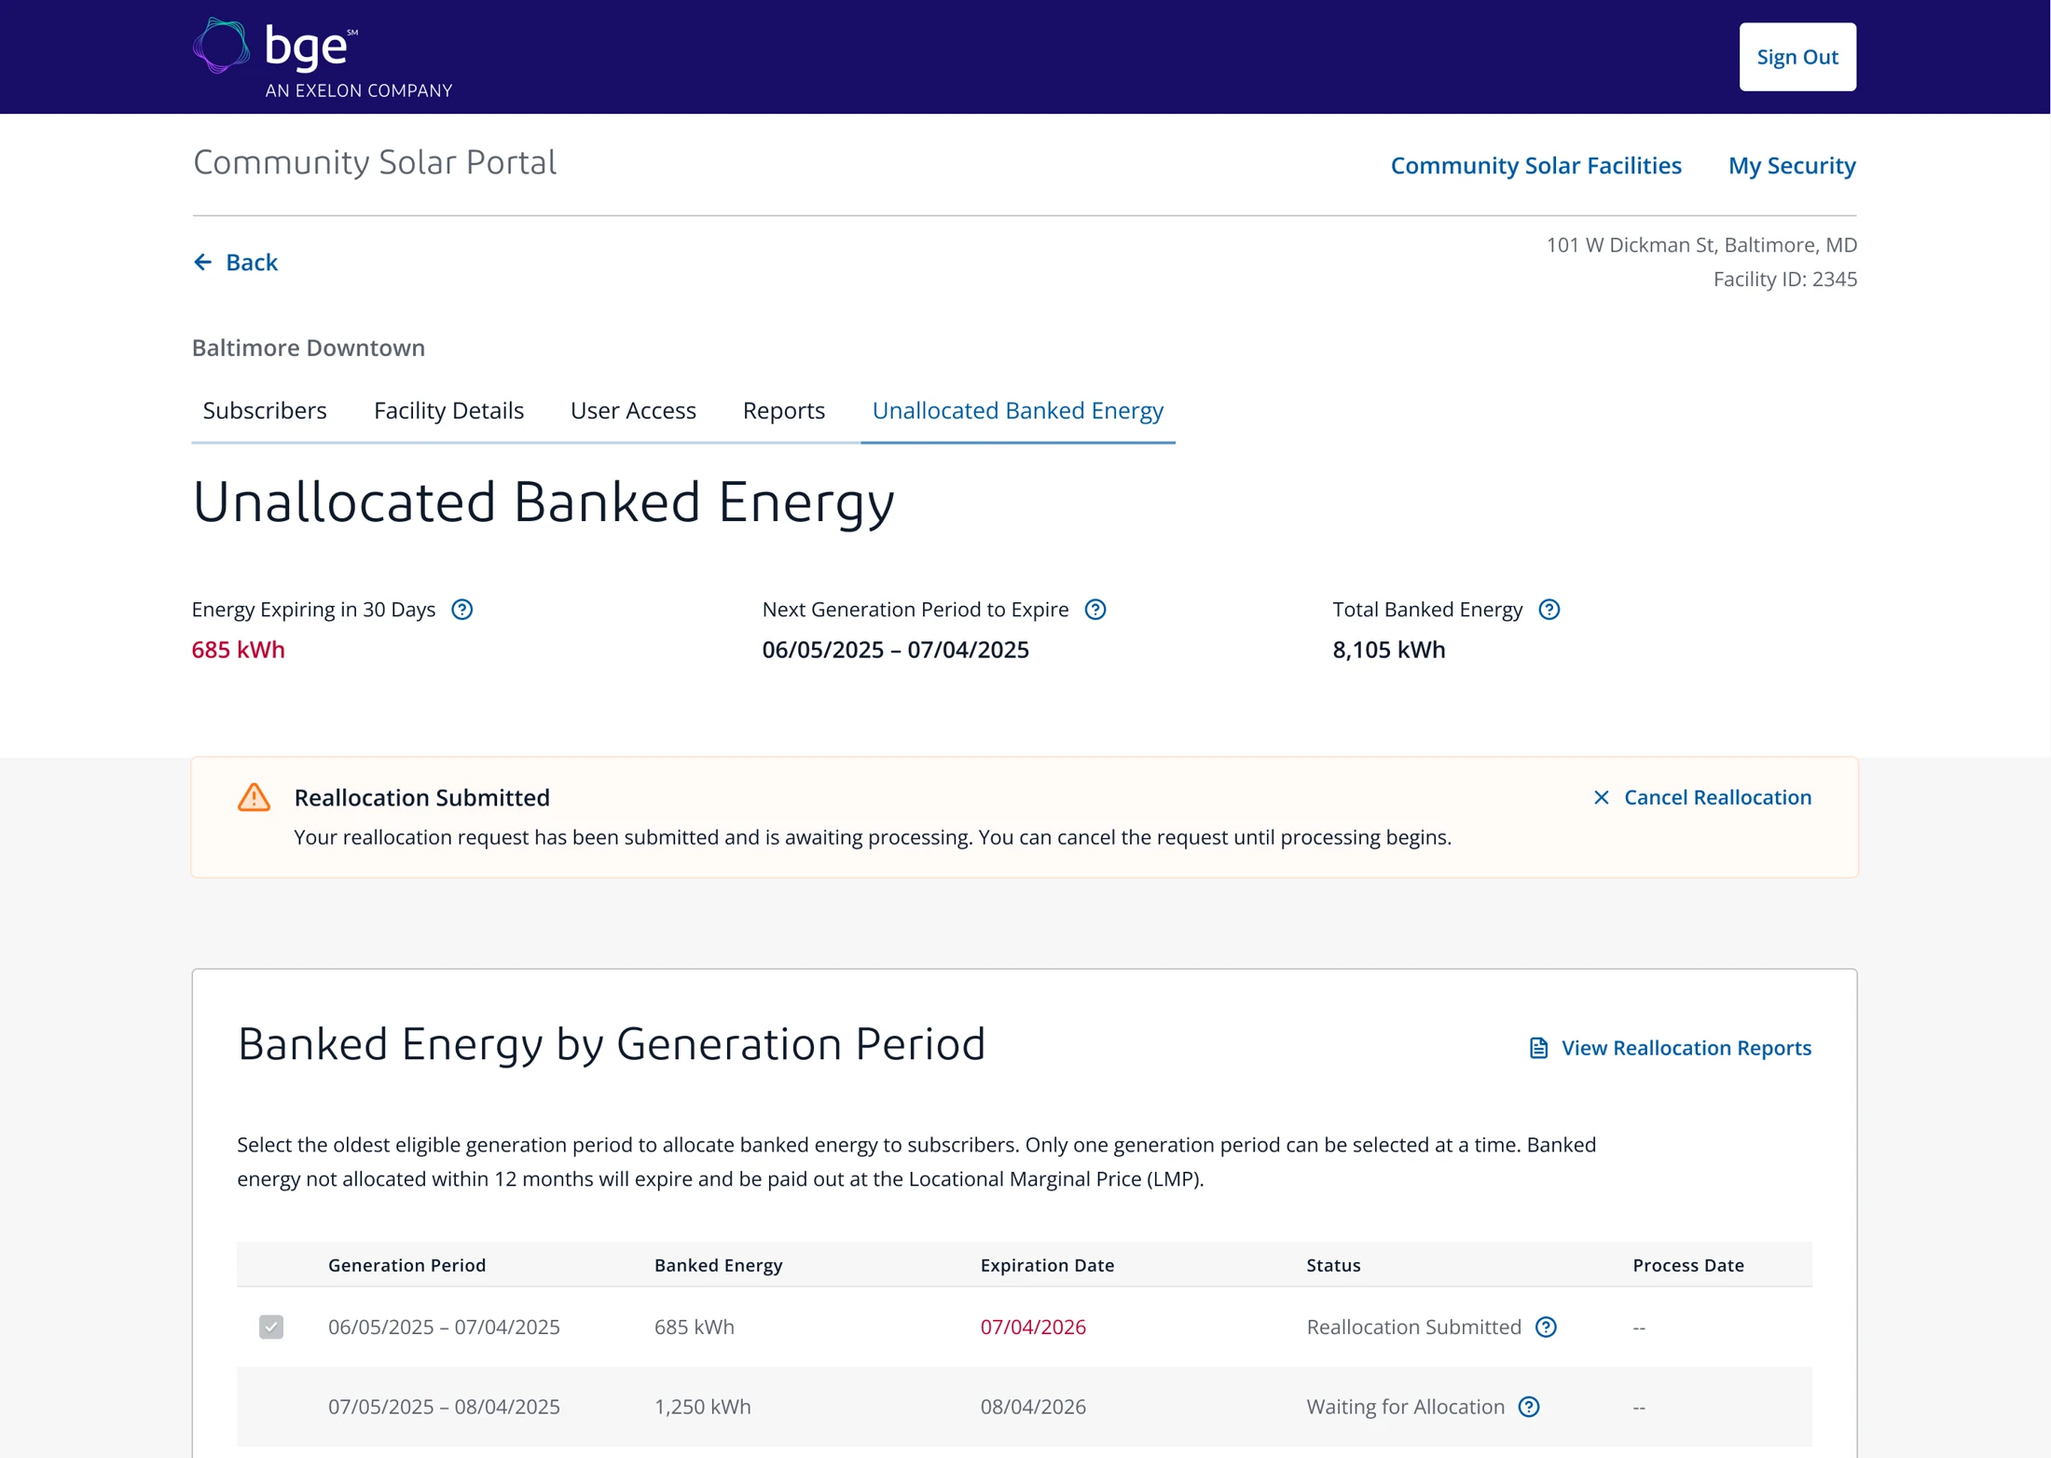Click the Process Date column header
This screenshot has width=2051, height=1458.
click(x=1687, y=1265)
